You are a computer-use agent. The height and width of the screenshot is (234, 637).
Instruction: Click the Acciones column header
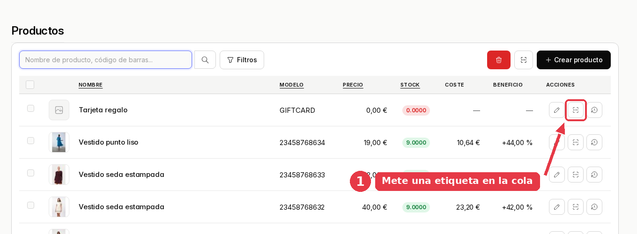560,85
